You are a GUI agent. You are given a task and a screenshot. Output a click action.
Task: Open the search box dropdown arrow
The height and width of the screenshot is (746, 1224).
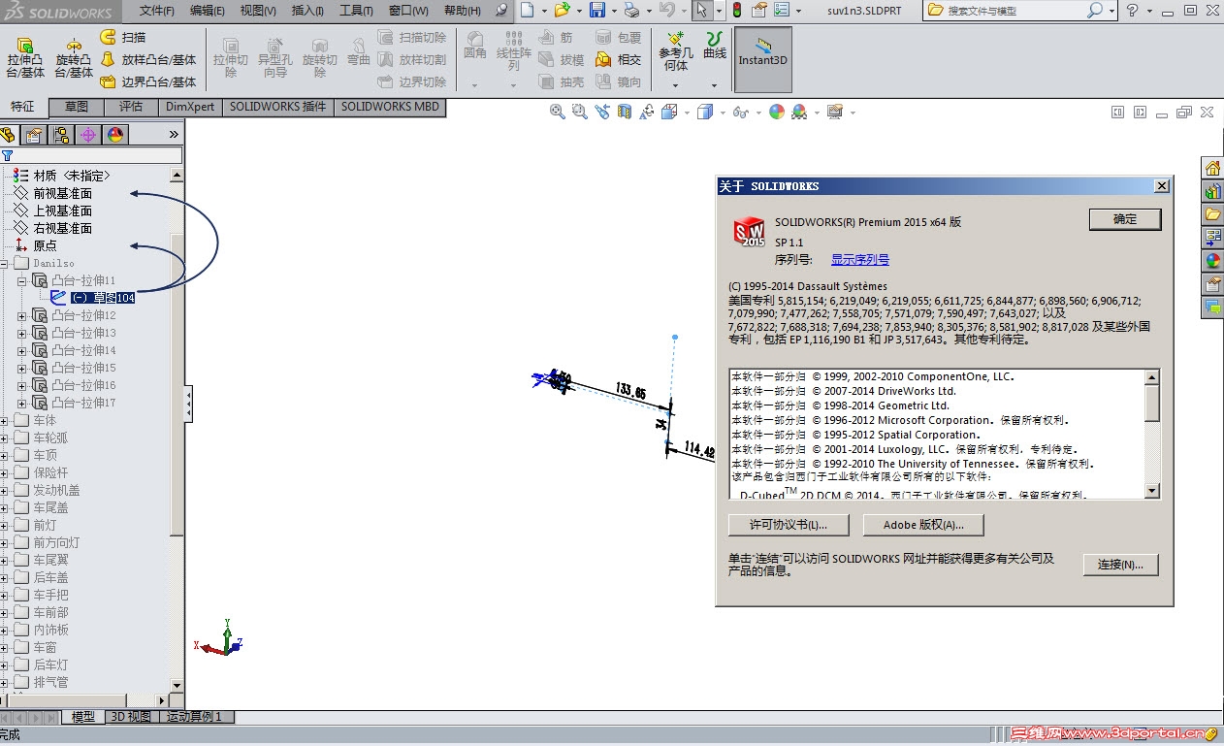click(1111, 11)
